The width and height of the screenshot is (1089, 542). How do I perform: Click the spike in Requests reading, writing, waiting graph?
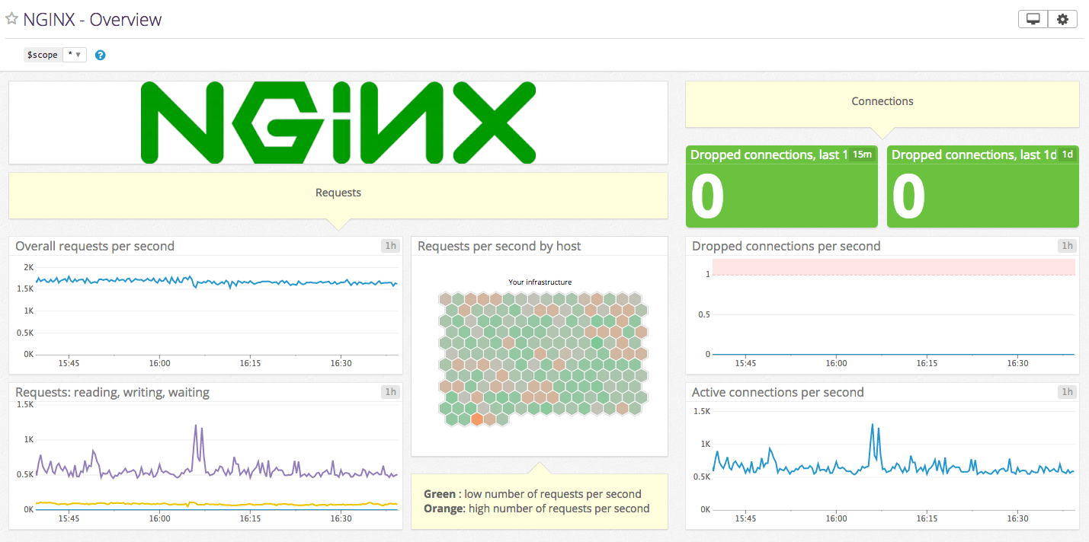[196, 429]
